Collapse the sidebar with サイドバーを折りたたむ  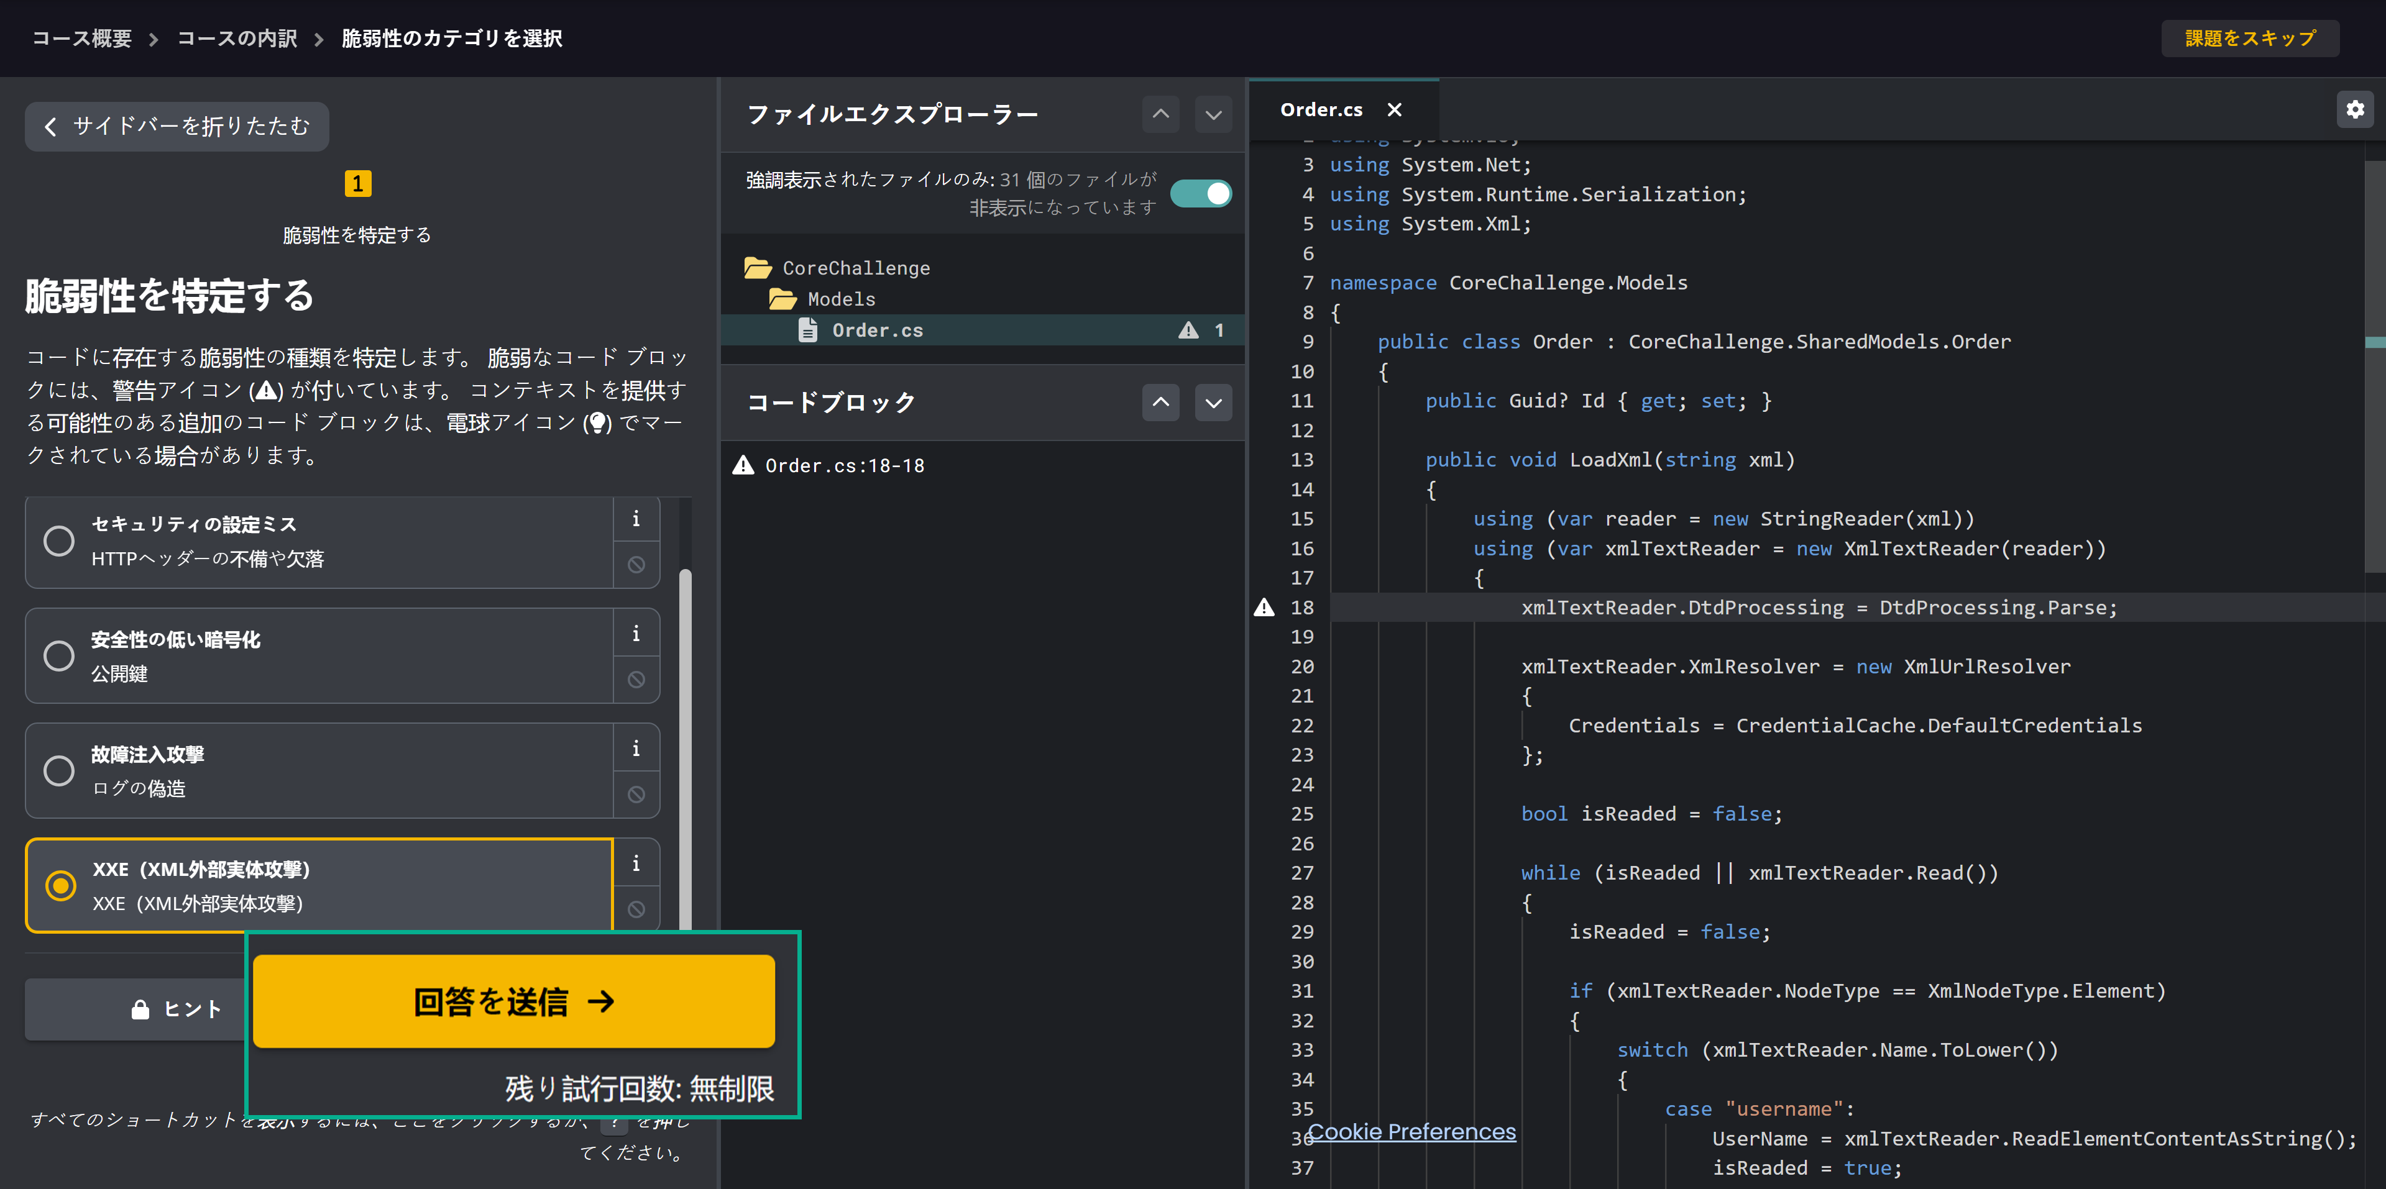coord(177,126)
